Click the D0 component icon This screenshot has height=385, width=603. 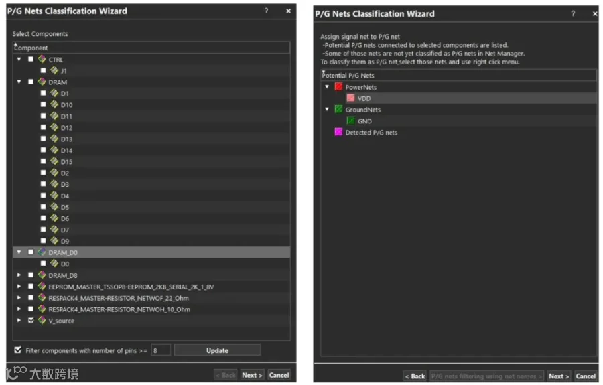point(54,264)
